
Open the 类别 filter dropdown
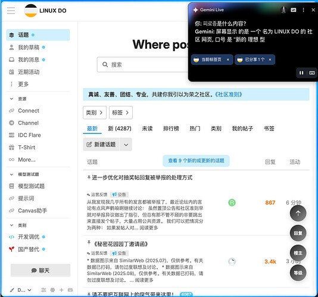pyautogui.click(x=95, y=112)
